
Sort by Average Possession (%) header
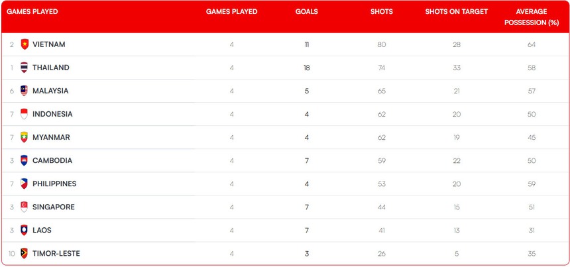[531, 17]
